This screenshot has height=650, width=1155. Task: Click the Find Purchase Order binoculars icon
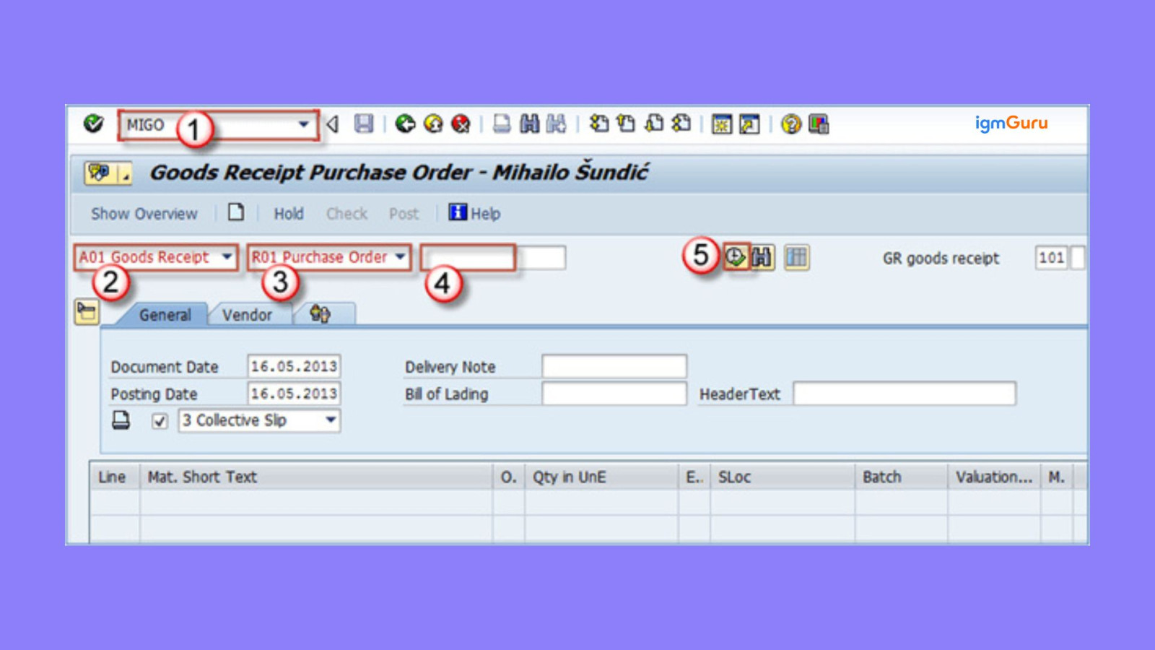(x=762, y=257)
